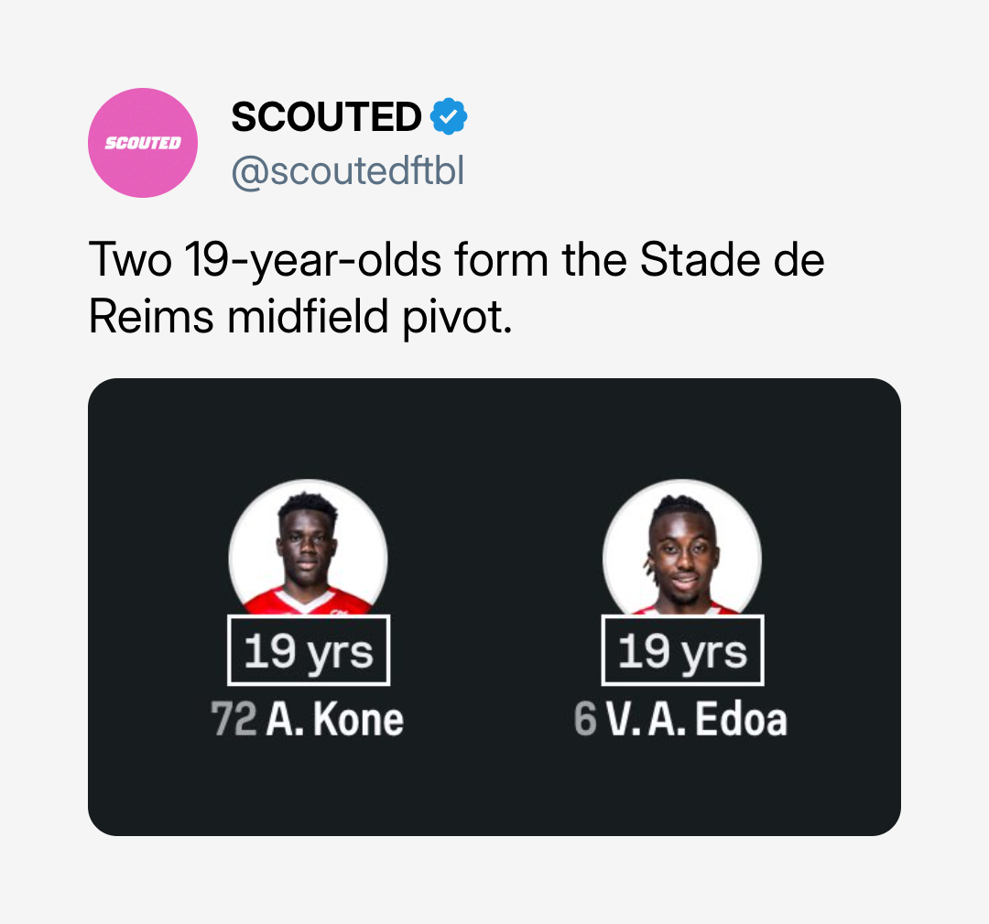This screenshot has width=989, height=924.
Task: Select the tweet text about Stade de Reims
Action: 456,288
